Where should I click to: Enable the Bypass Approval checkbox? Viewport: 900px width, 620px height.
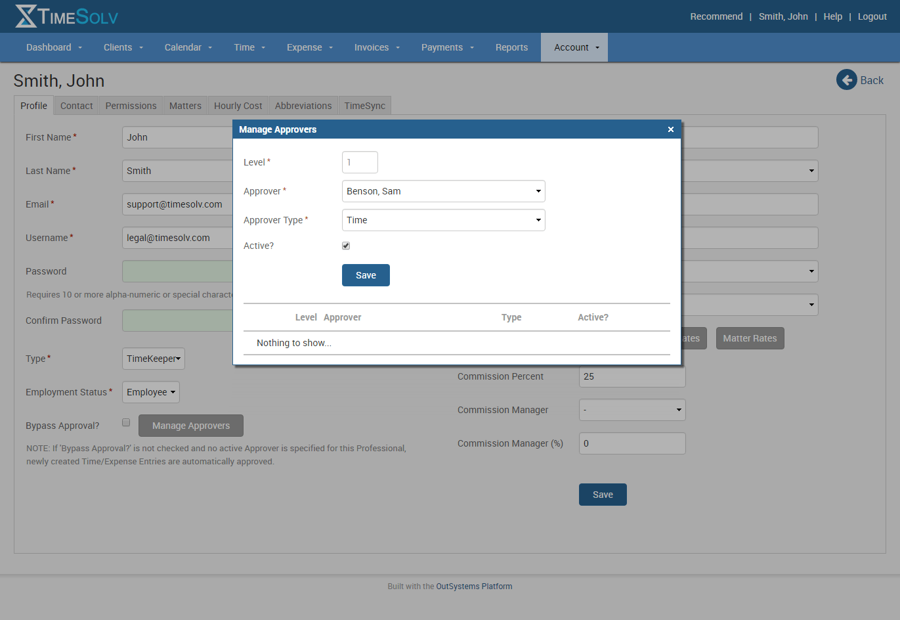[125, 422]
